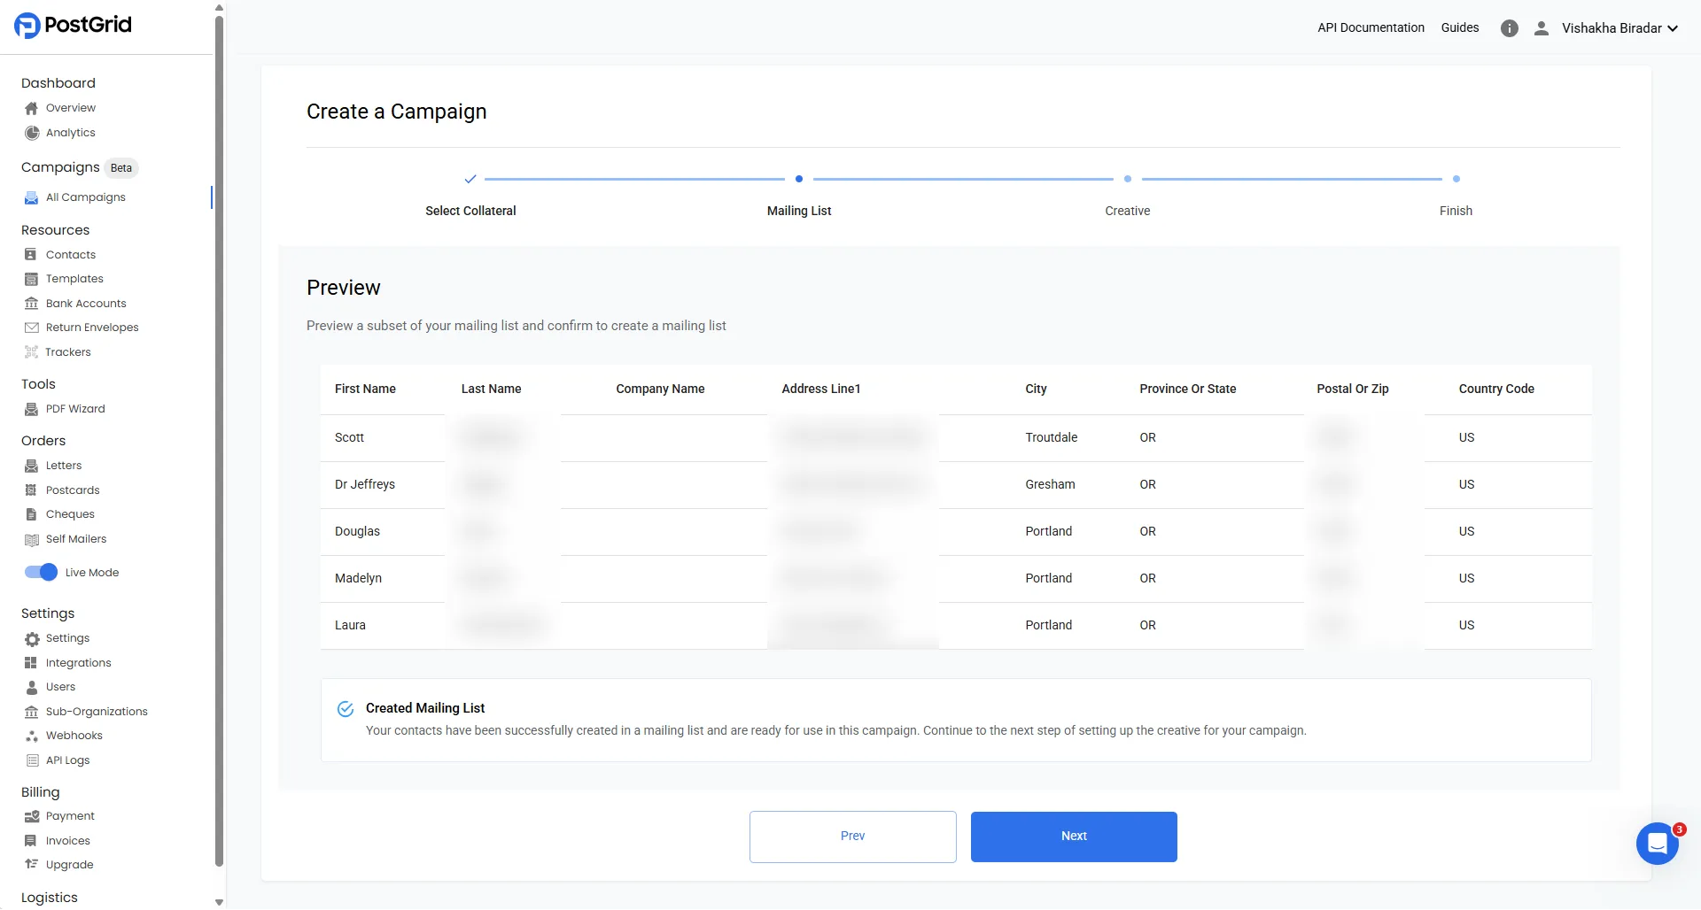Open the Self Mailers section
The image size is (1701, 910).
pos(76,538)
